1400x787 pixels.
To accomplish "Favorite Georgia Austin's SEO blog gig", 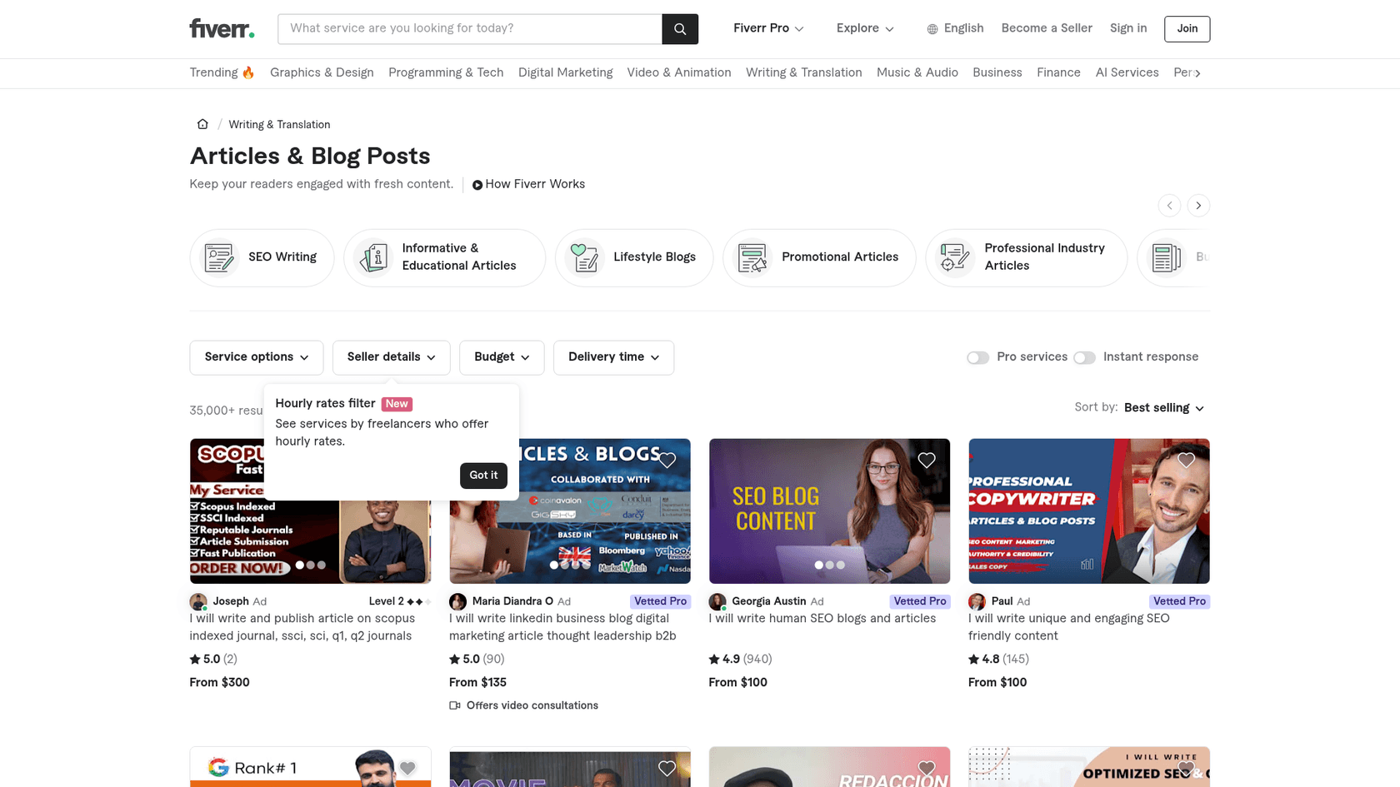I will click(x=926, y=460).
